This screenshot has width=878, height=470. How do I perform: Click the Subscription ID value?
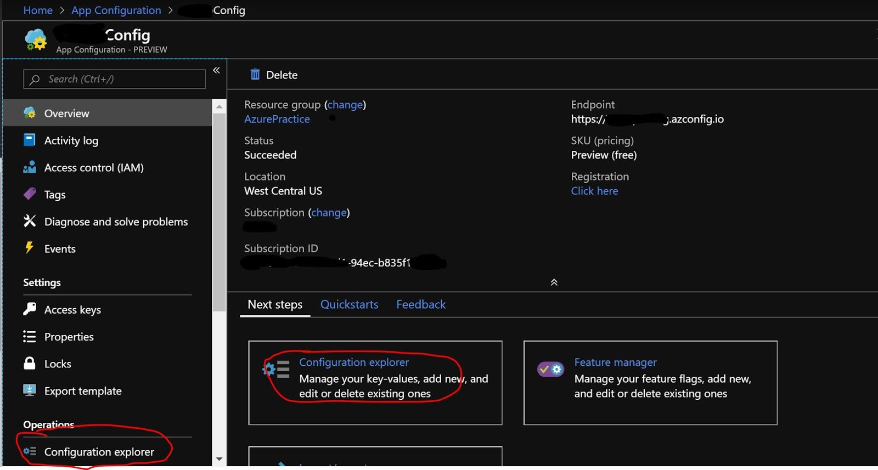(344, 263)
